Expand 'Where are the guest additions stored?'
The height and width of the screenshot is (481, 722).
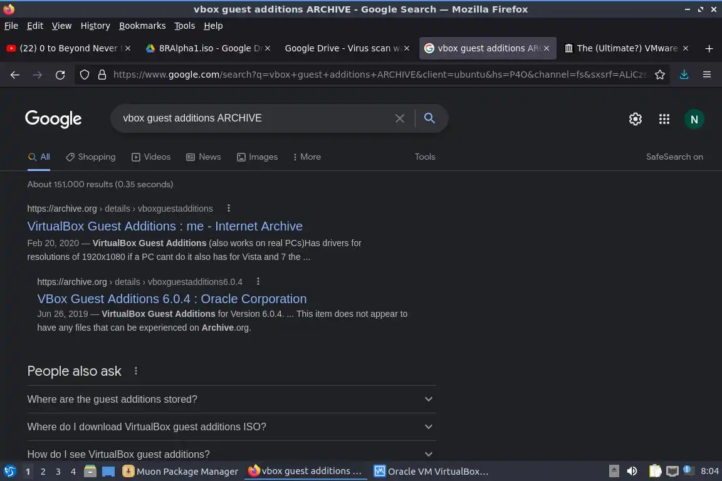[231, 399]
